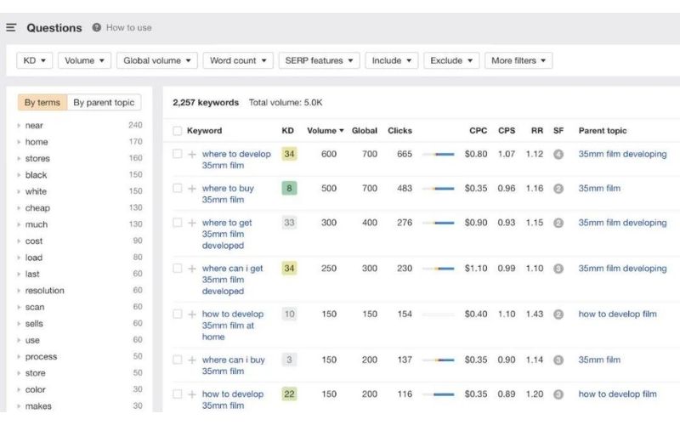Check the 'where can i buy 35mm film' row

[177, 359]
